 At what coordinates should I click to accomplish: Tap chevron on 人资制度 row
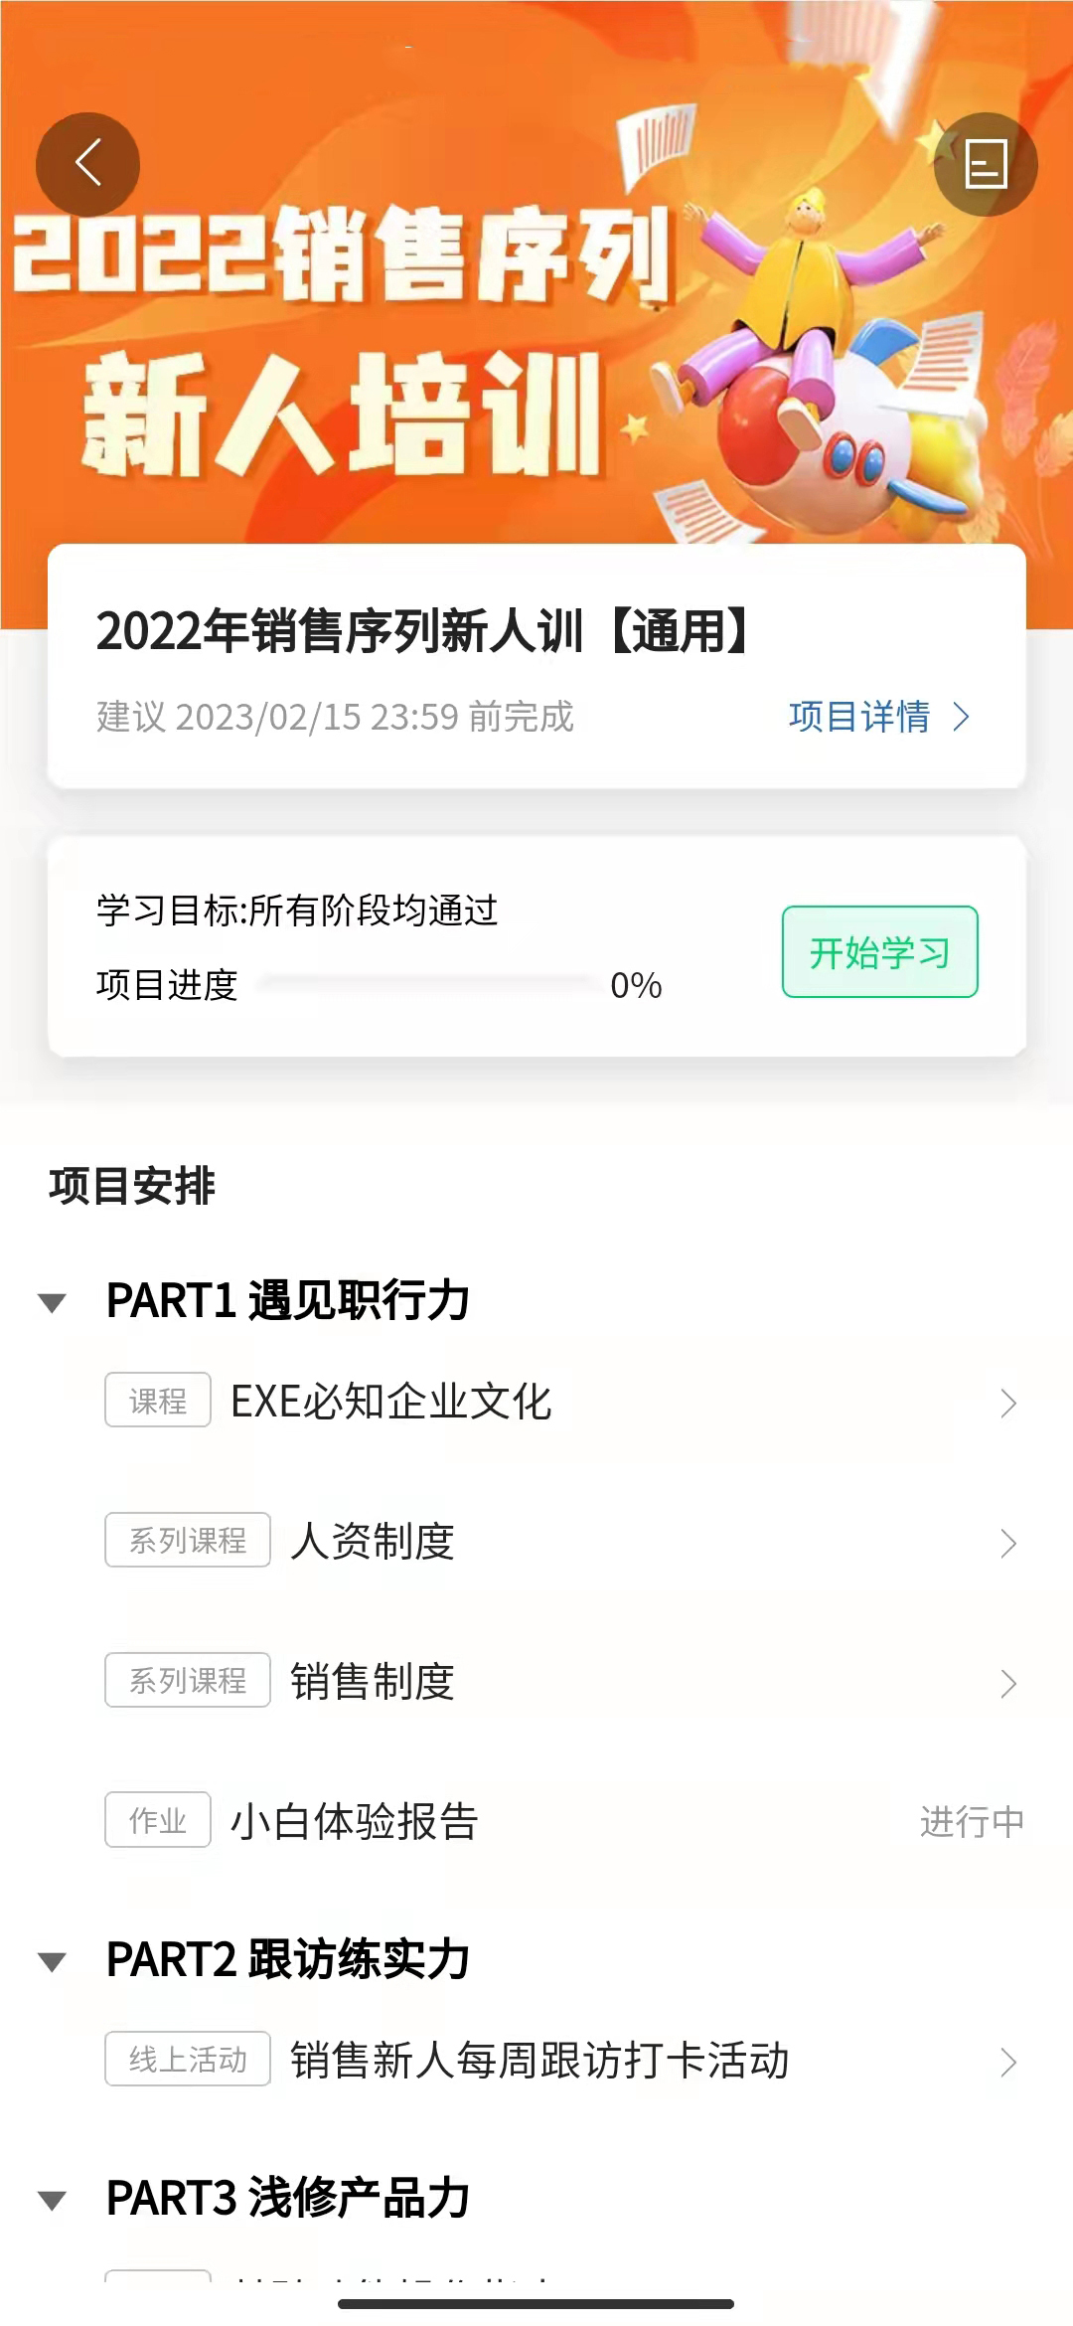point(1008,1543)
